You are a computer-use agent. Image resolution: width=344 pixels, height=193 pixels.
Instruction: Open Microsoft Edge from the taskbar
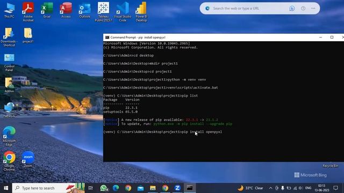click(x=116, y=188)
